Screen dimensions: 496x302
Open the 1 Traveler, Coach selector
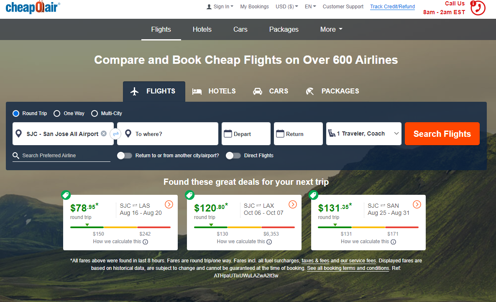pos(364,134)
